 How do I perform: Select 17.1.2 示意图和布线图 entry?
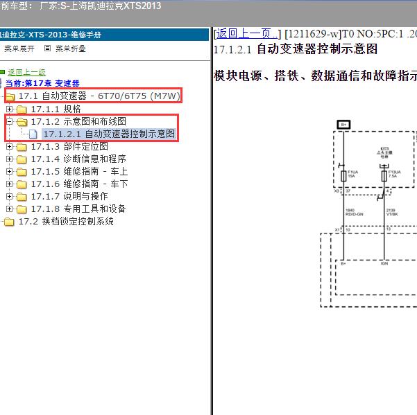(x=78, y=121)
